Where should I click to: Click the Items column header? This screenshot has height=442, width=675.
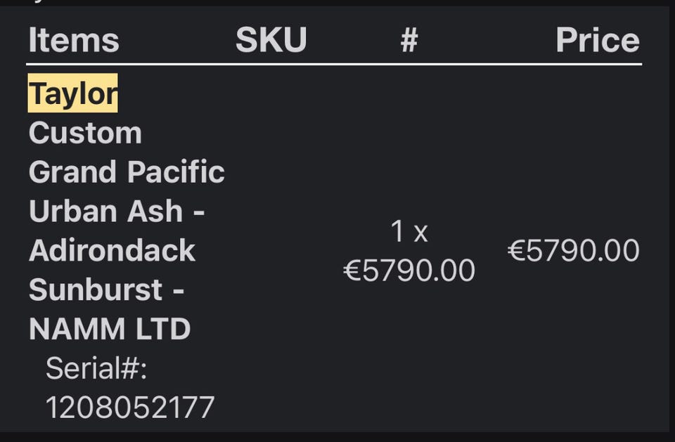coord(74,40)
